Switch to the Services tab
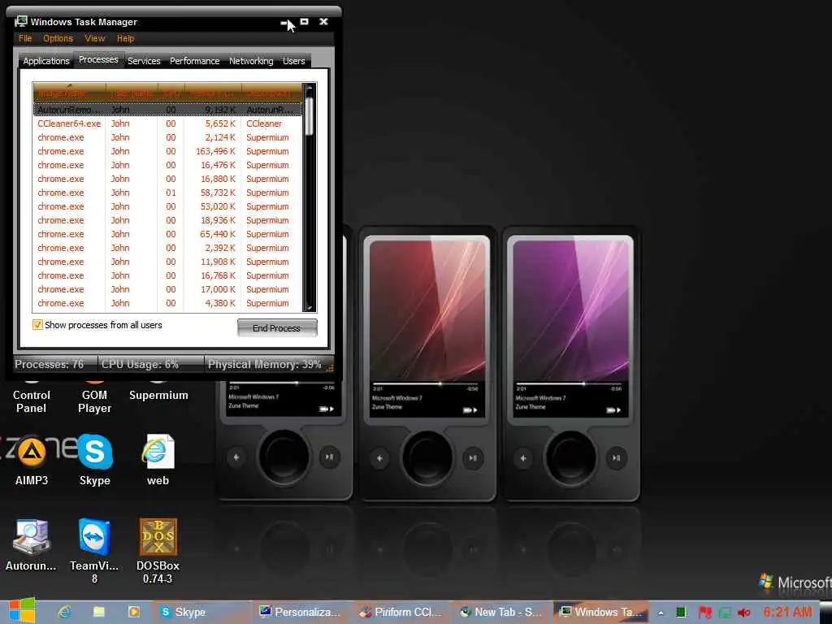832x624 pixels. (x=144, y=61)
